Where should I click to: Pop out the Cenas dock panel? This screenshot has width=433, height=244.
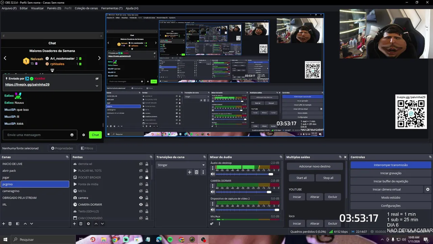pos(67,157)
